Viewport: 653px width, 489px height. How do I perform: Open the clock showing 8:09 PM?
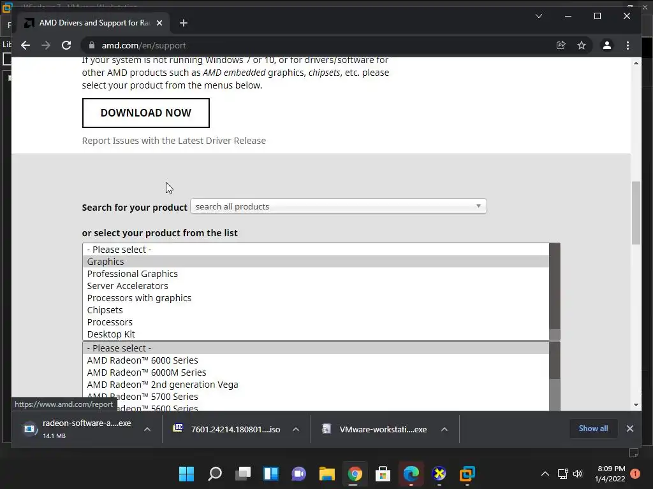610,474
